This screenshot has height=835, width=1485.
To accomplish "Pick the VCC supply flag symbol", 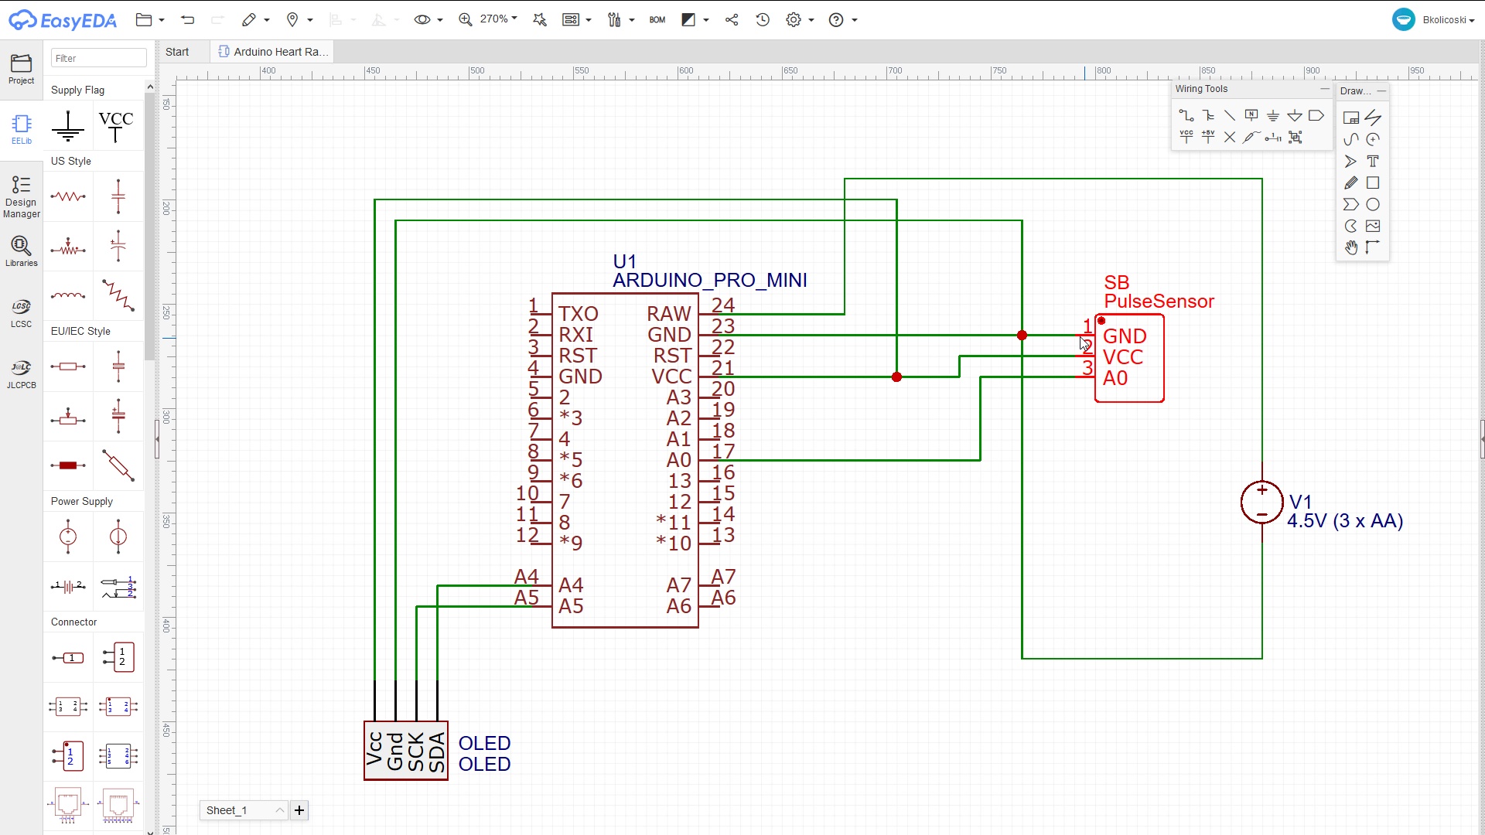I will point(116,126).
